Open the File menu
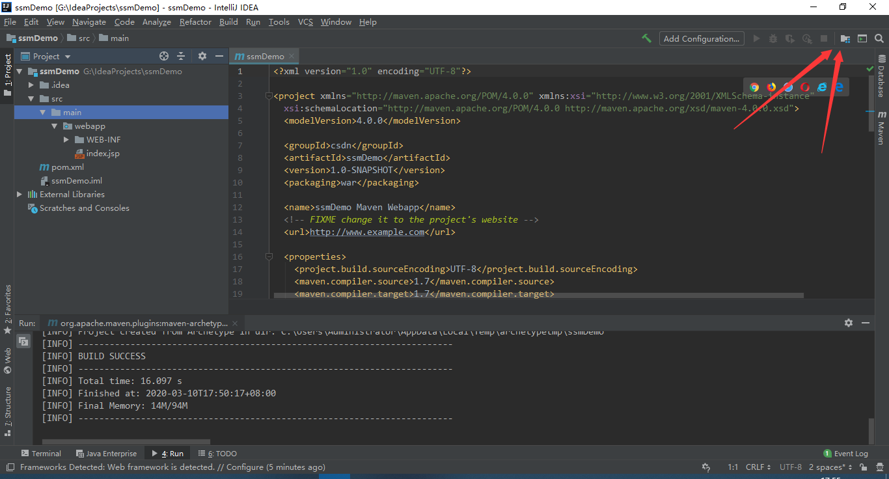889x479 pixels. click(10, 22)
